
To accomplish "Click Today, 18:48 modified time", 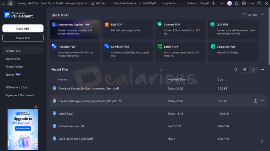I will 175,114.
